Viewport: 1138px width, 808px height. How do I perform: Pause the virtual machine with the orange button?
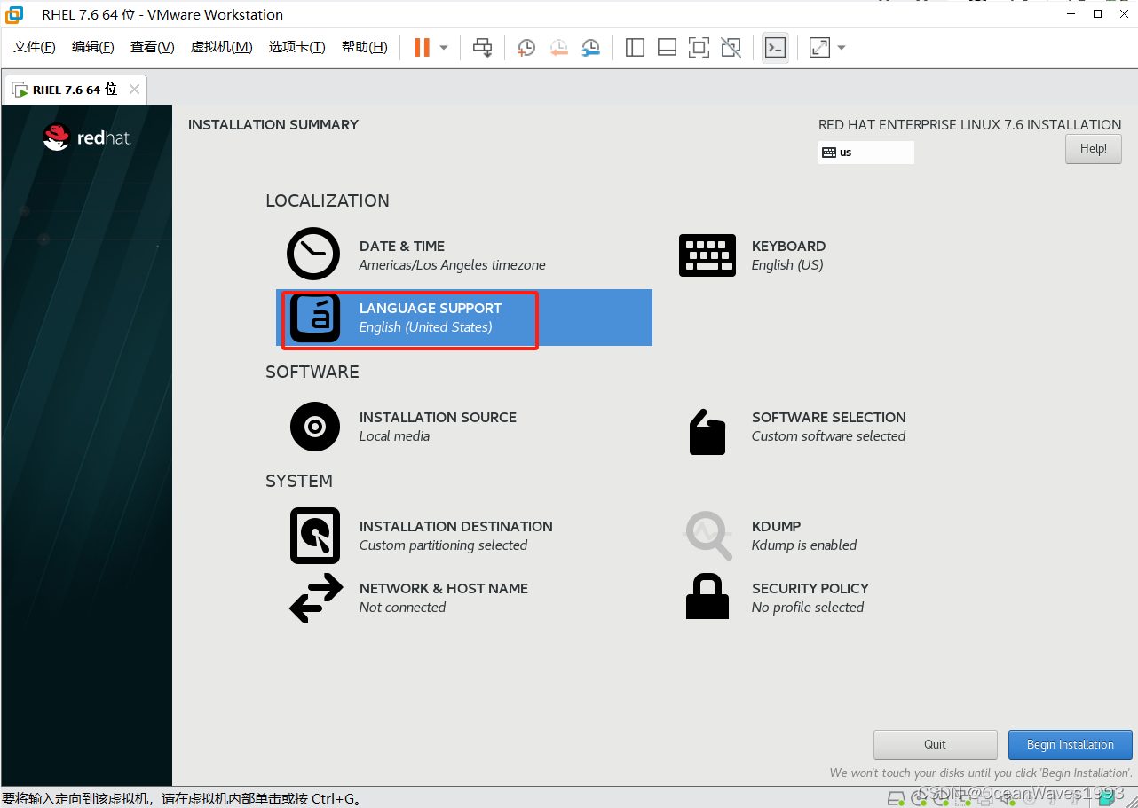pyautogui.click(x=423, y=47)
